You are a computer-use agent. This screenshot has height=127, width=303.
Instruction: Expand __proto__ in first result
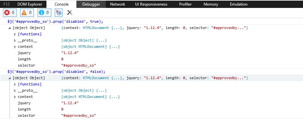[15, 41]
